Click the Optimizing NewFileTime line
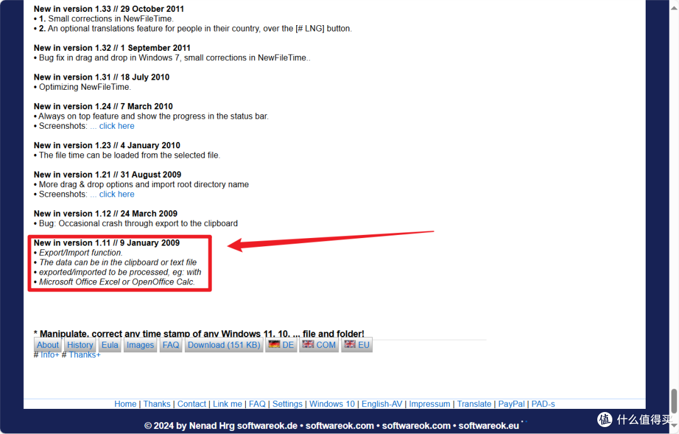The image size is (679, 434). click(x=82, y=87)
